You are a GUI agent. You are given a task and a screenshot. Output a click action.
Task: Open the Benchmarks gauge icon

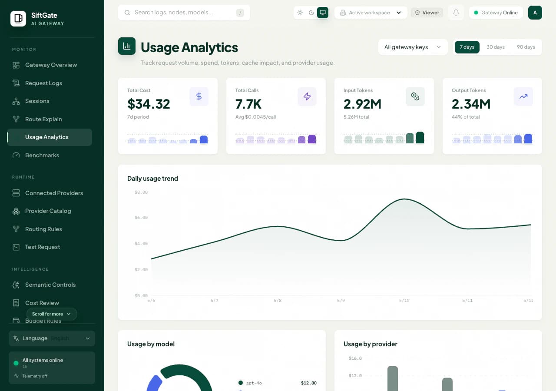[16, 155]
